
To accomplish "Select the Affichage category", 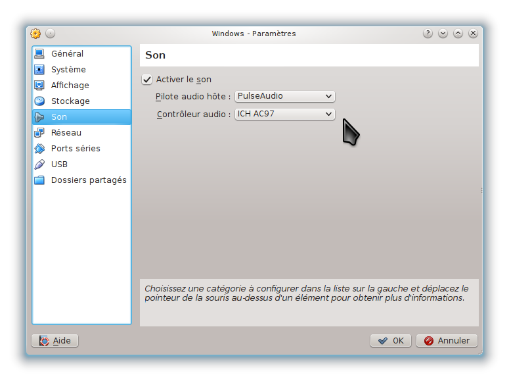I will (82, 86).
